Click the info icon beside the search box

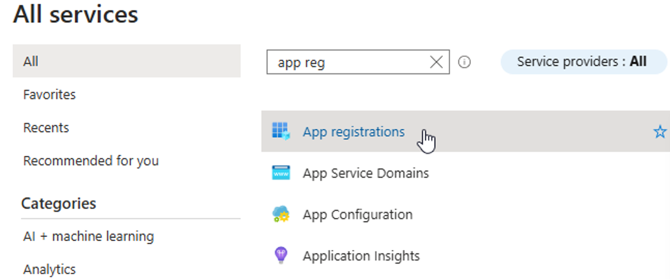point(465,62)
